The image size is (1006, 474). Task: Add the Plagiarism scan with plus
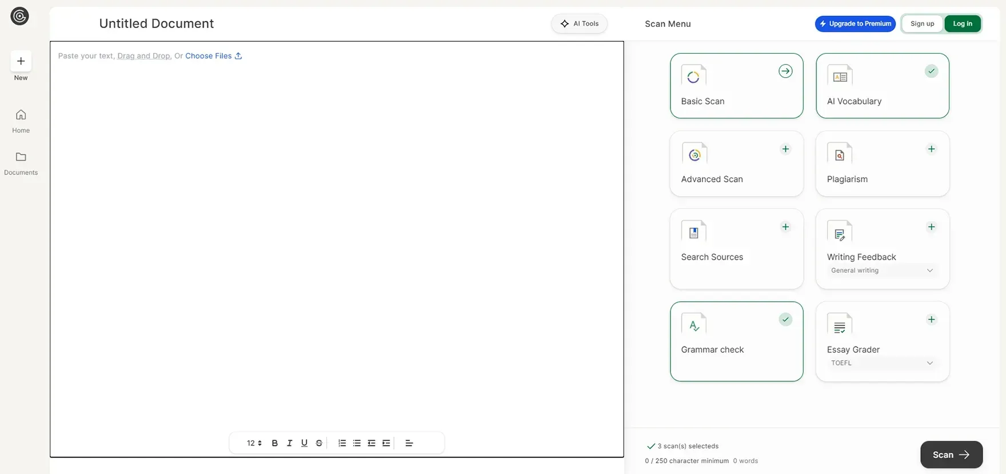[931, 149]
